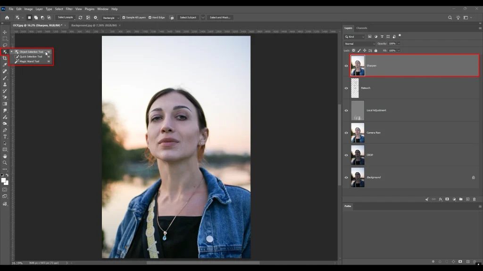Switch to the Channels tab

[x=362, y=28]
